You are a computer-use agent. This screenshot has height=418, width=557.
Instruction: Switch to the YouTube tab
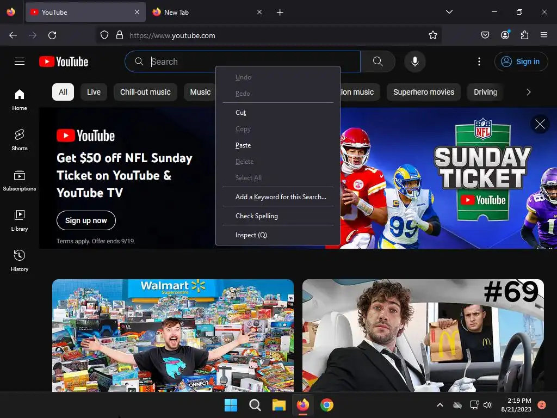point(85,13)
